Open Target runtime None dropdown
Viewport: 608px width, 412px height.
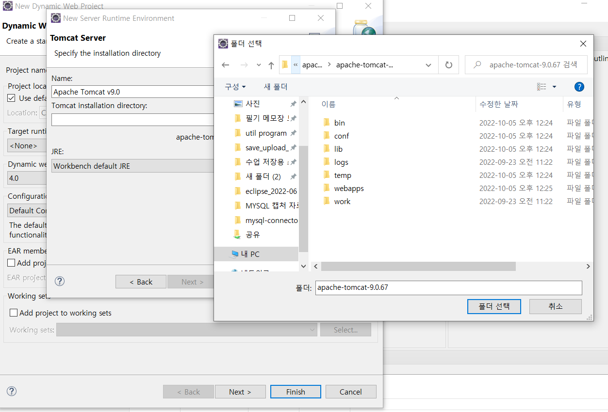point(27,145)
